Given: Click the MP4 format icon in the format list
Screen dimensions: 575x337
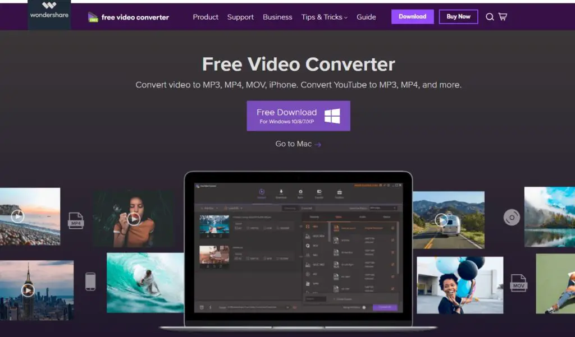Looking at the screenshot, I should (x=308, y=227).
